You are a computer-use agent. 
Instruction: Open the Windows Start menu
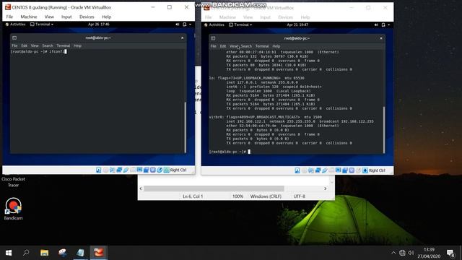pos(9,253)
